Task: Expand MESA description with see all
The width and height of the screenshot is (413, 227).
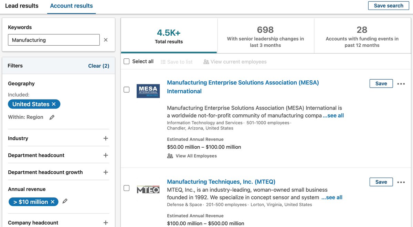Action: click(x=333, y=116)
